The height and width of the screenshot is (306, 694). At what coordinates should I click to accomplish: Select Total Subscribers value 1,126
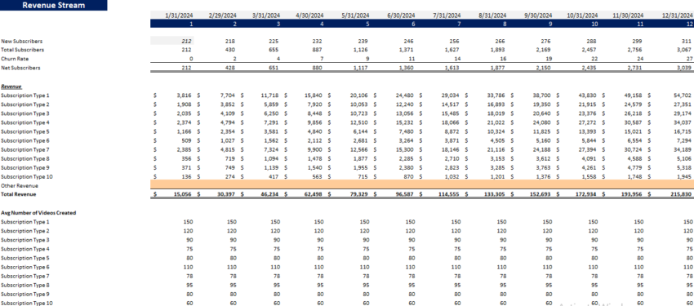tap(363, 50)
